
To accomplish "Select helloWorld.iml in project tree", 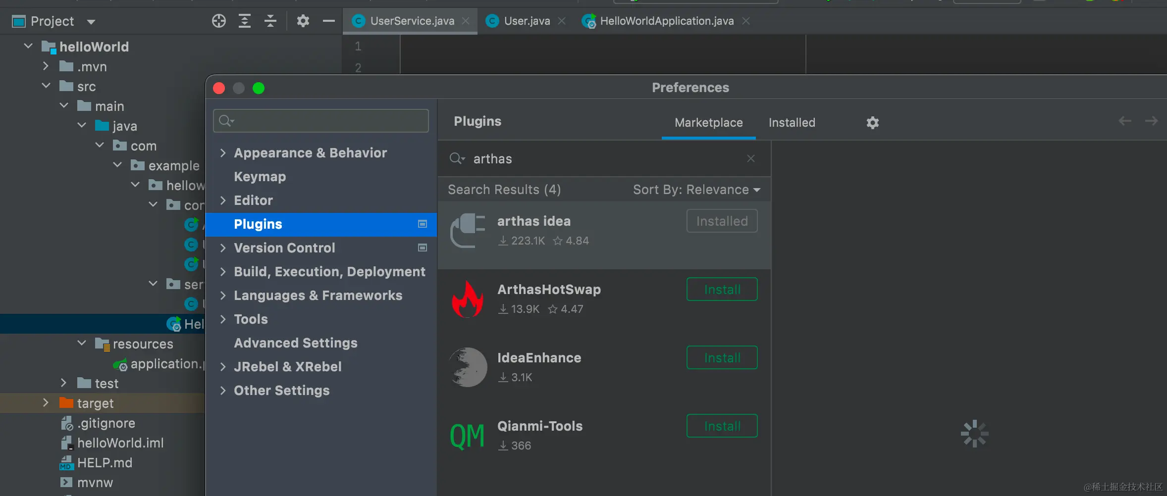I will click(x=120, y=443).
